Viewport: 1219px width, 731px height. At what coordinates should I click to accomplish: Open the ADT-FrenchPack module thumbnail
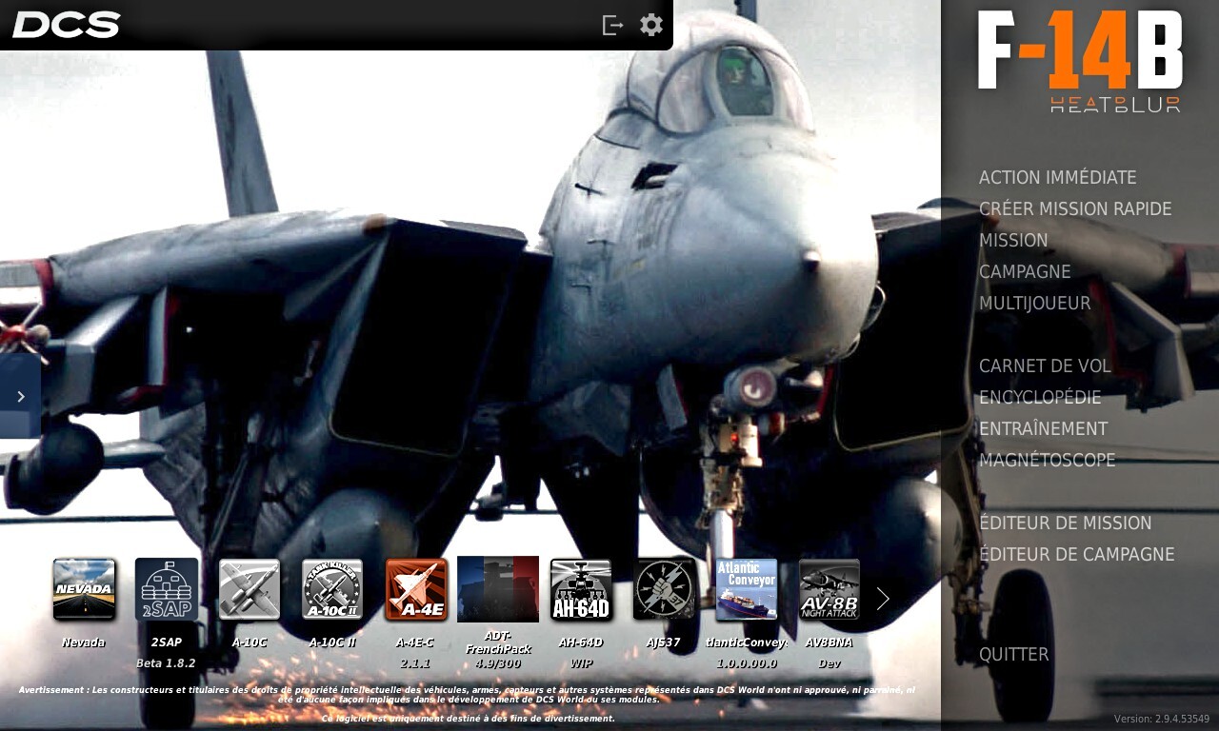(498, 589)
